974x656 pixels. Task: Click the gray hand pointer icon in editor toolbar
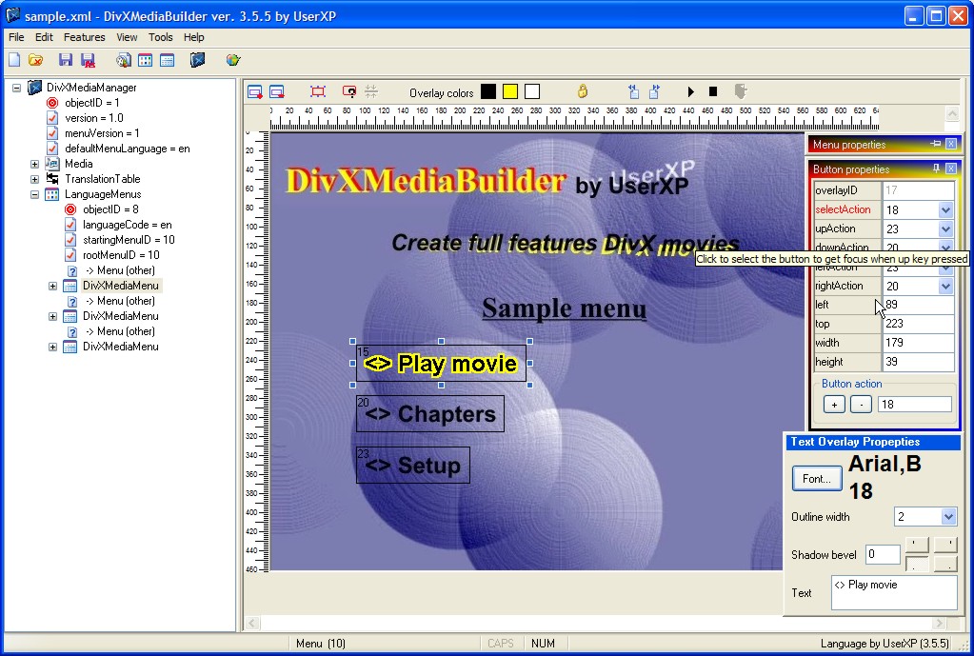click(741, 92)
